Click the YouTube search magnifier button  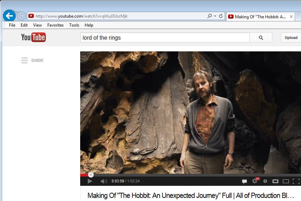point(261,38)
